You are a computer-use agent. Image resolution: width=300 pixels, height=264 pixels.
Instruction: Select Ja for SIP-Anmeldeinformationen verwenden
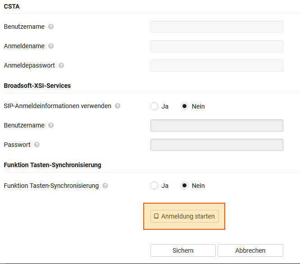(x=155, y=106)
